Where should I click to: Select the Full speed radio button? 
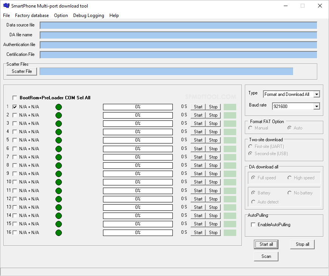[253, 178]
